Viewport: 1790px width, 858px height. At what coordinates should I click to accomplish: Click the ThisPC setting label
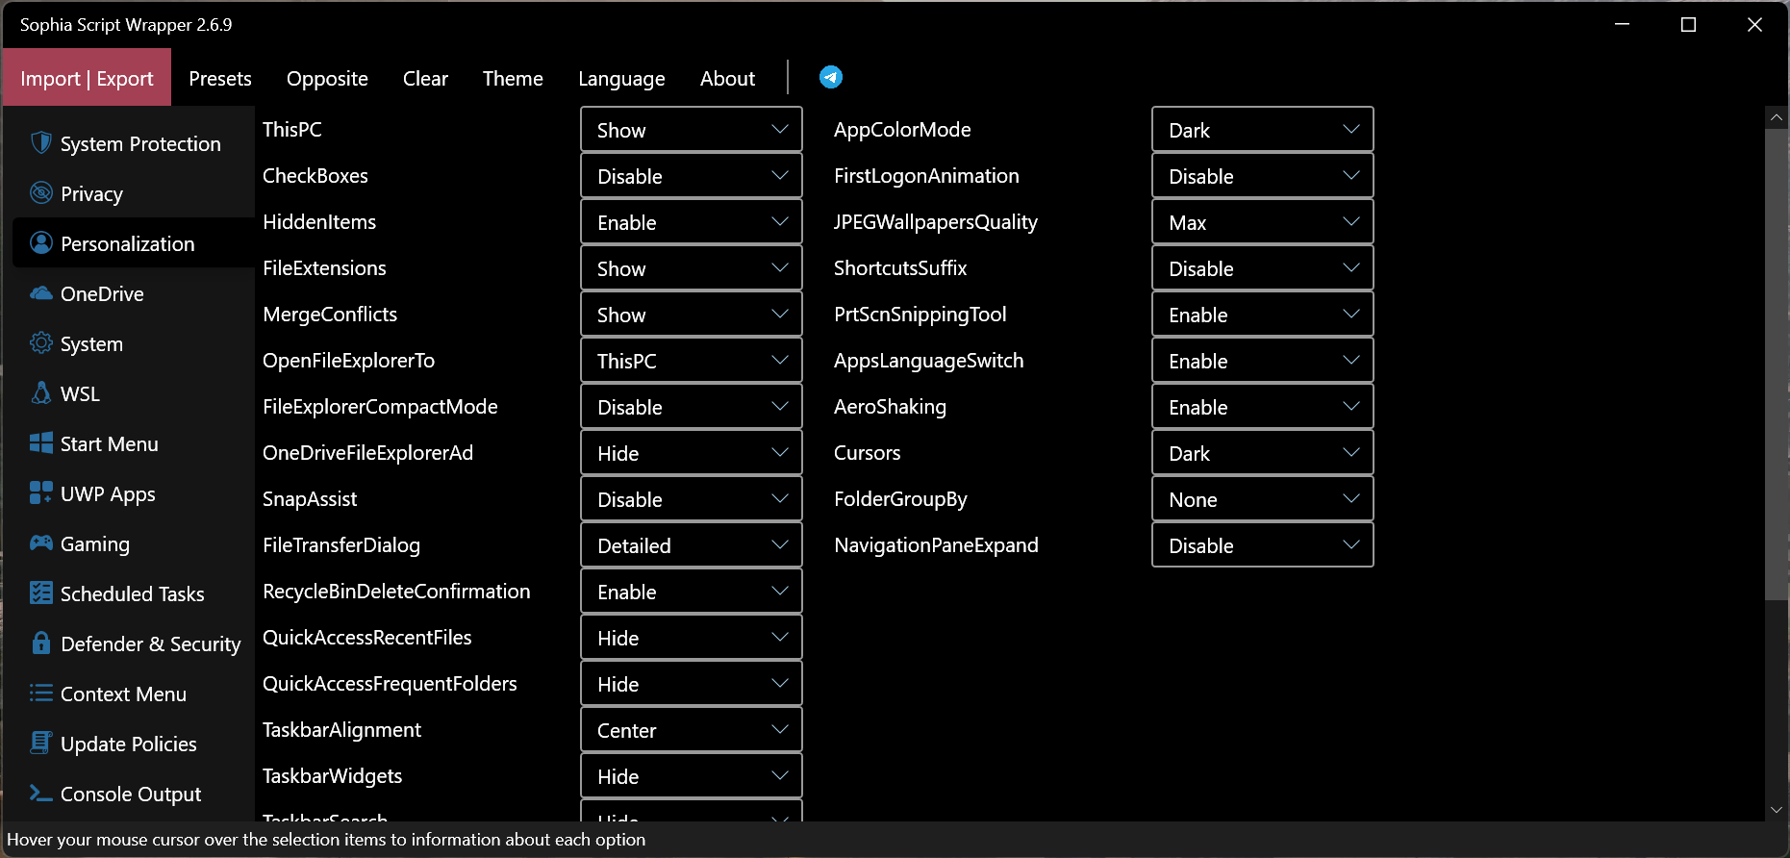(x=292, y=129)
